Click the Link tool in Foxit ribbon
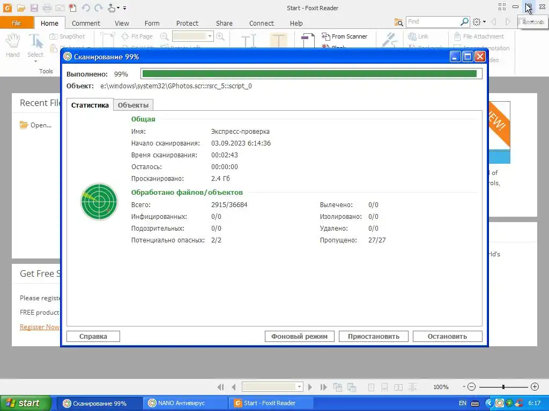This screenshot has width=549, height=411. click(418, 36)
